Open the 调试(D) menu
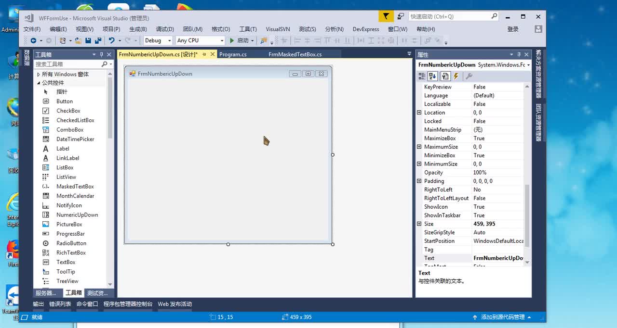 tap(165, 29)
